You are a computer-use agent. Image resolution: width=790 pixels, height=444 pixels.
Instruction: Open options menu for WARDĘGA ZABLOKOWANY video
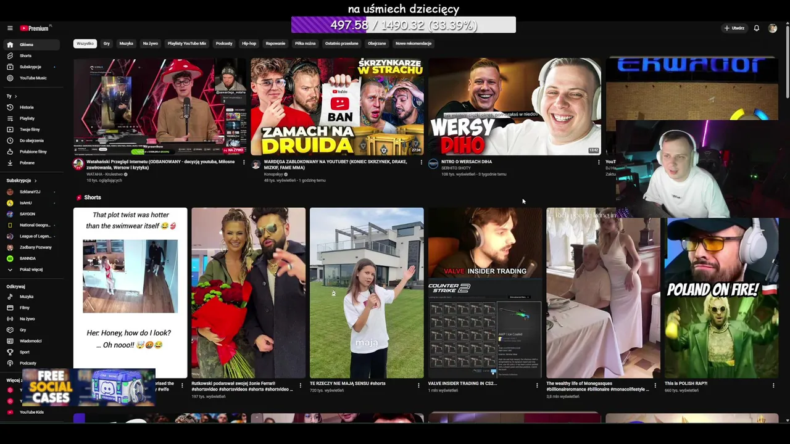(422, 162)
